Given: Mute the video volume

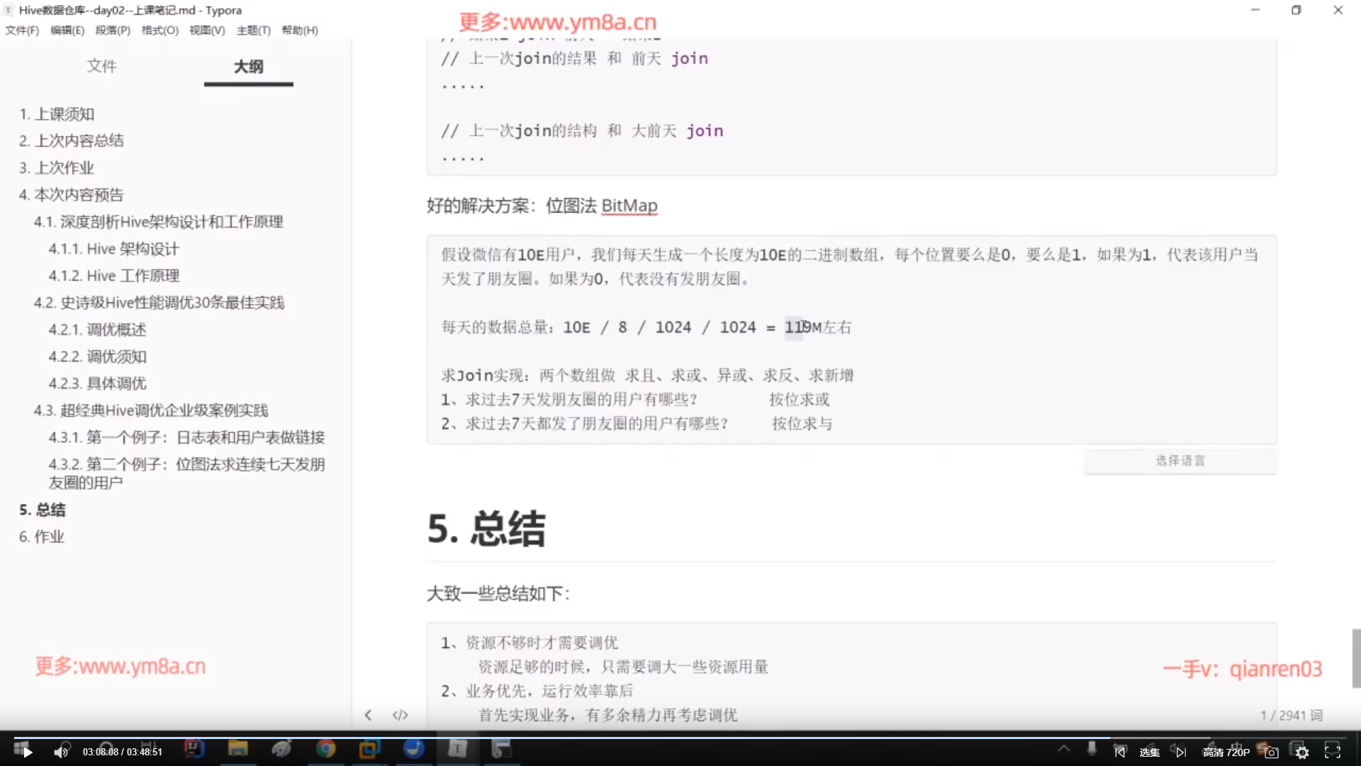Looking at the screenshot, I should [x=61, y=753].
